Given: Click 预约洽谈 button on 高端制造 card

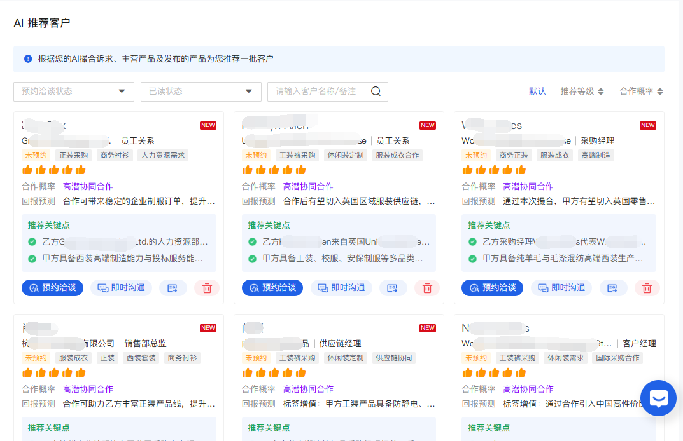Looking at the screenshot, I should tap(492, 288).
